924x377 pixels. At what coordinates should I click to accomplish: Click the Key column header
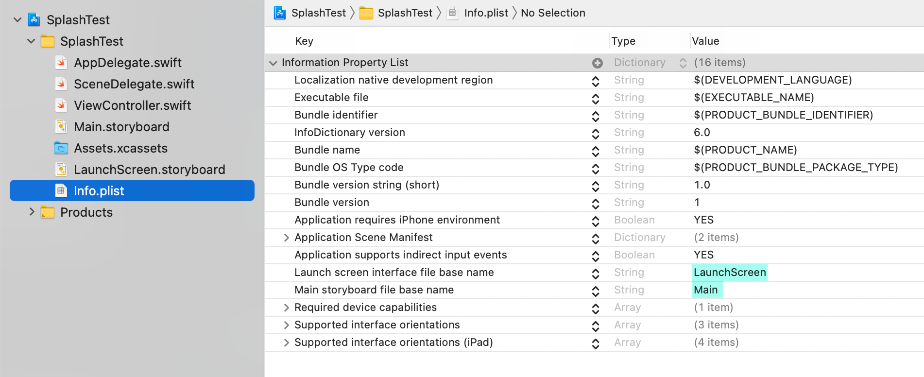coord(304,41)
